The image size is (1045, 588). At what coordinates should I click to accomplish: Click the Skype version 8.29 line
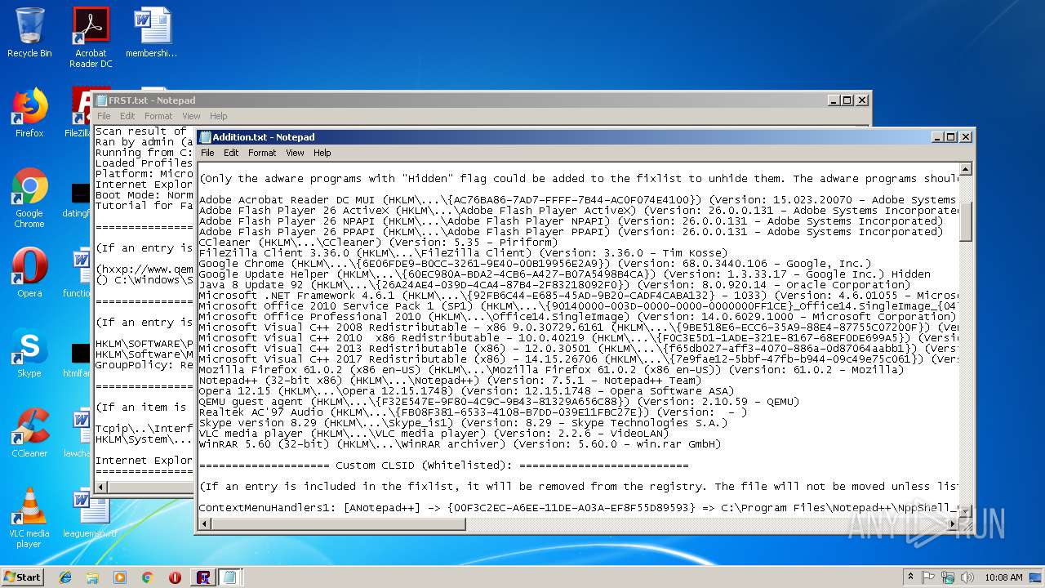pos(463,423)
